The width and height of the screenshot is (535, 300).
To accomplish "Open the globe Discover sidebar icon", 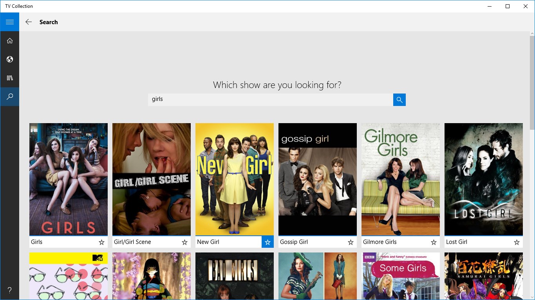I will pyautogui.click(x=10, y=59).
